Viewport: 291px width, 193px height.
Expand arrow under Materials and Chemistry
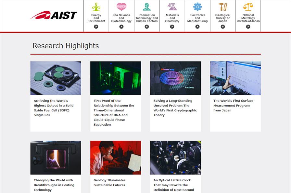[x=172, y=27]
